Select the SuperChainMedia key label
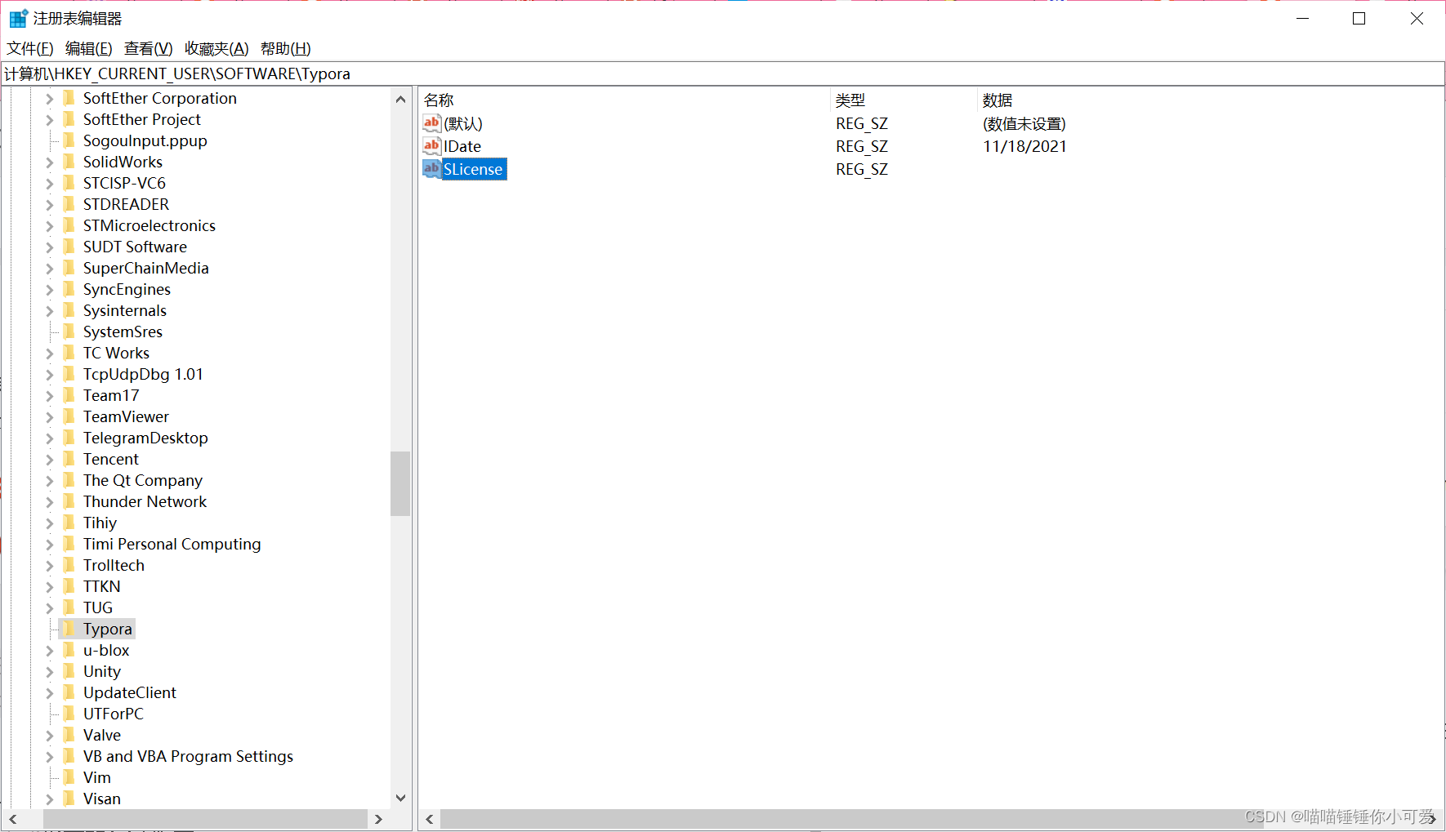 point(146,268)
